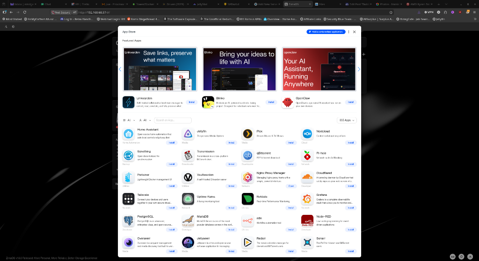Click the Linkwarden featured app icon
The image size is (479, 261).
pyautogui.click(x=128, y=102)
